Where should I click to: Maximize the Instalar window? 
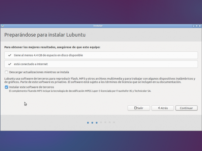coord(197,26)
